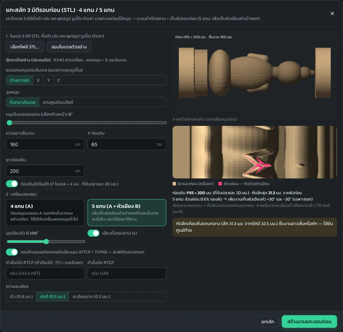The width and height of the screenshot is (343, 332).
Task: Click the deep-cut warning message box
Action: click(x=255, y=227)
